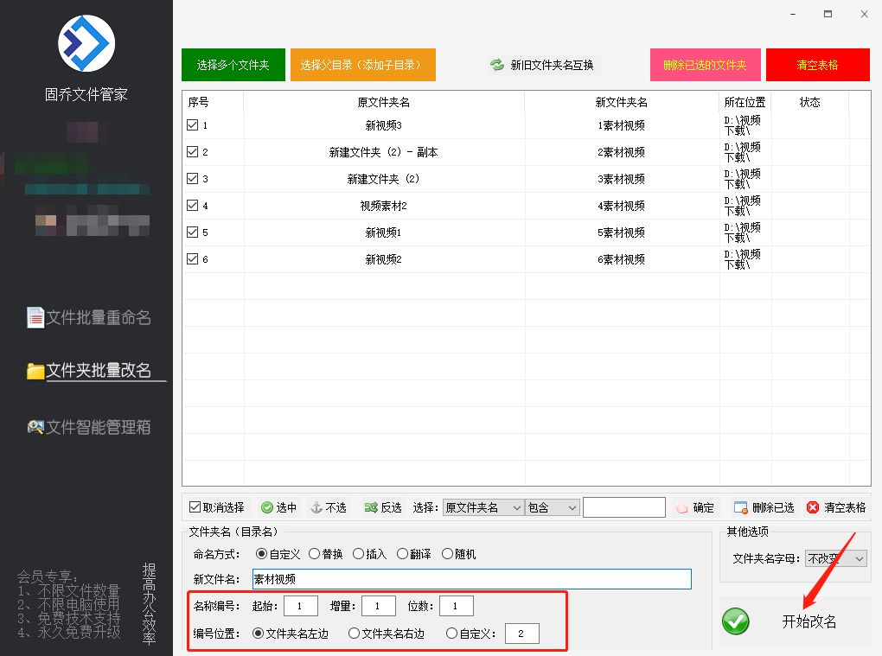Click the 新文件名 input field

[471, 579]
